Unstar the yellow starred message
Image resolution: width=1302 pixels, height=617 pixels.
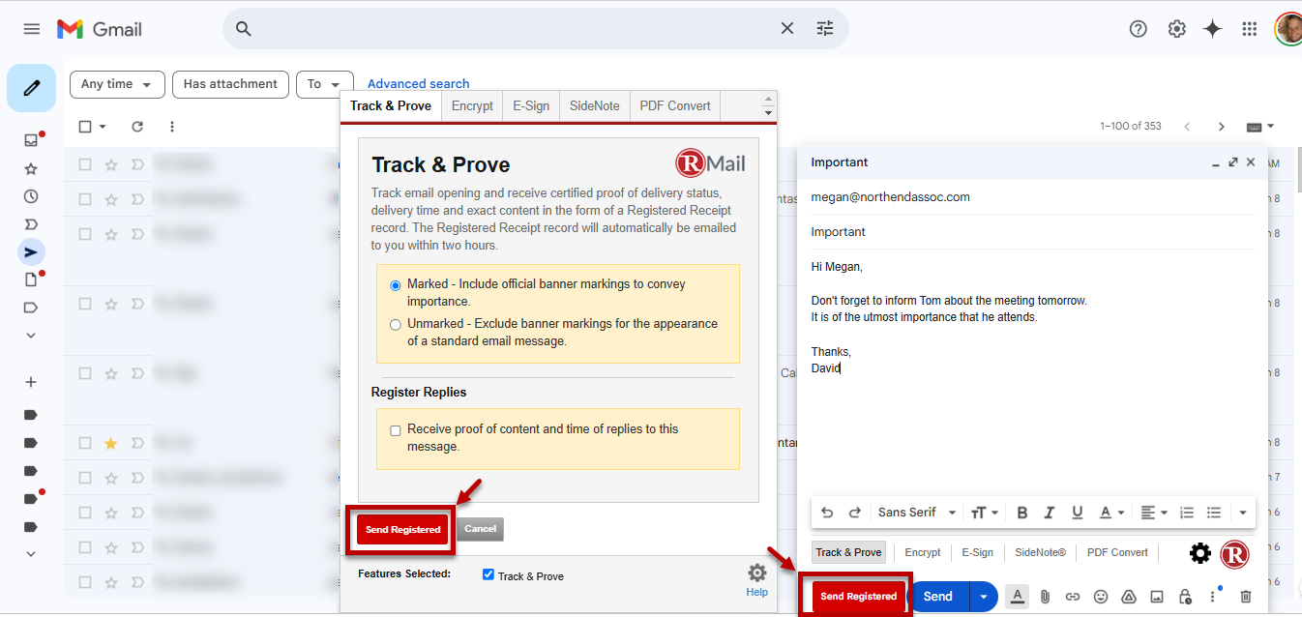pos(110,443)
